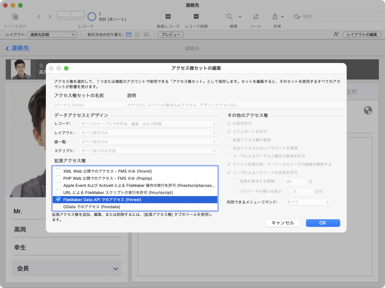Toggle ユーザによるパスワードの変更を許可 checkbox
Image resolution: width=385 pixels, height=288 pixels.
tap(229, 172)
